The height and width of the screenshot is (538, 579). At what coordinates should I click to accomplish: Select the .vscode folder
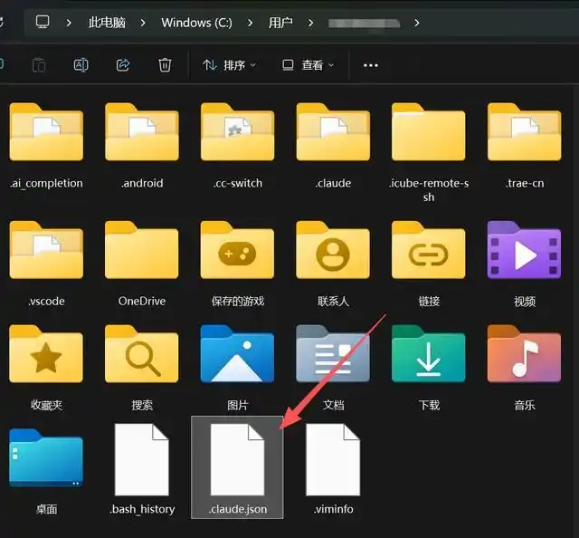click(x=46, y=264)
